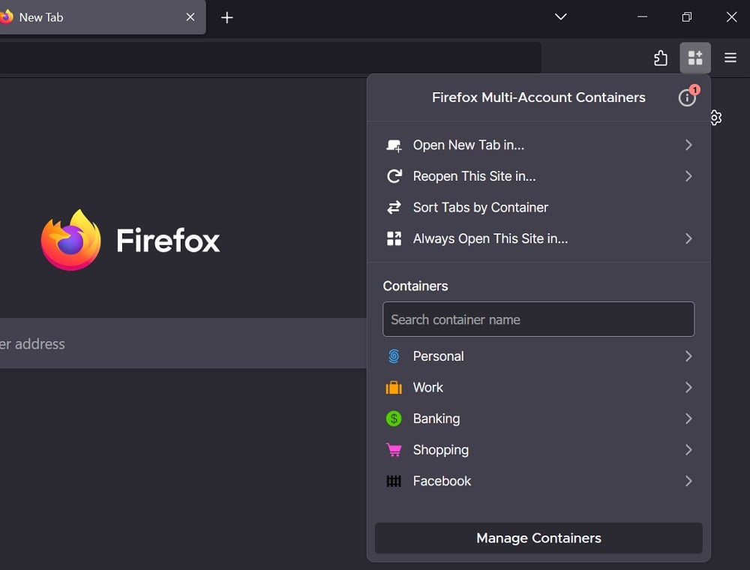Viewport: 750px width, 570px height.
Task: Open a new tab with plus button
Action: 226,18
